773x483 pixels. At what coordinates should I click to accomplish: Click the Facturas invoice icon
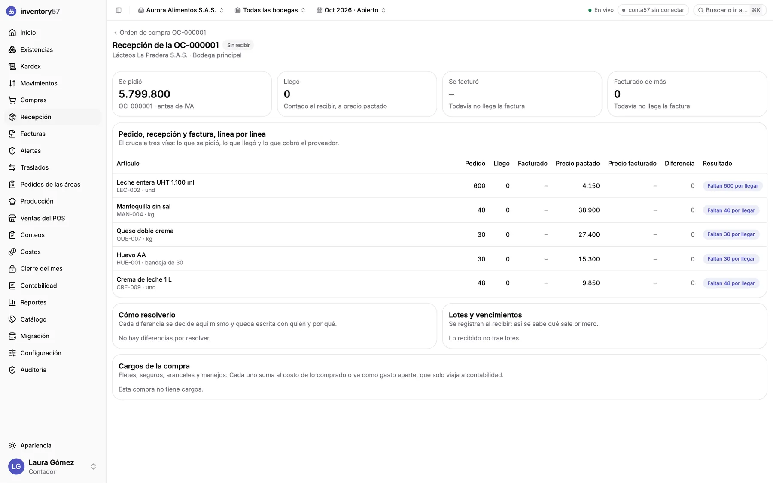point(12,134)
